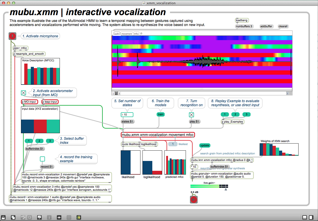318x221 pixels.
Task: Add a new track tab with plus icon
Action: pyautogui.click(x=141, y=34)
